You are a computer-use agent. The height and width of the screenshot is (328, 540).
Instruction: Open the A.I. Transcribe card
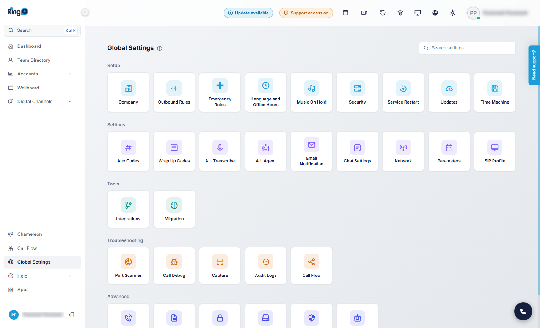pyautogui.click(x=220, y=151)
